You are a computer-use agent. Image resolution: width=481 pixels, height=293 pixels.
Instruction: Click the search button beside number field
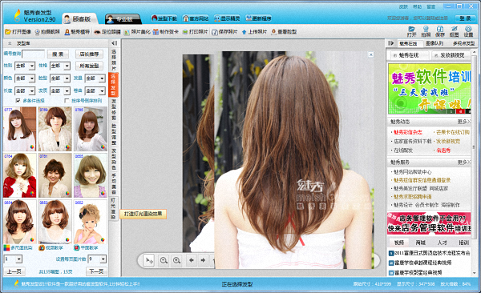point(58,54)
